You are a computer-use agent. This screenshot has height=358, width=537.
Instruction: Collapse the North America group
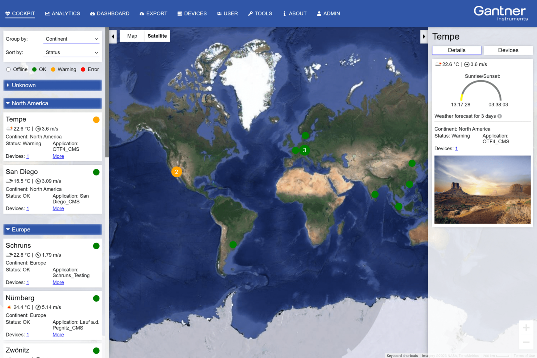52,103
